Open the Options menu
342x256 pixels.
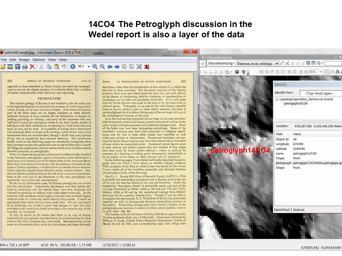tap(39, 60)
